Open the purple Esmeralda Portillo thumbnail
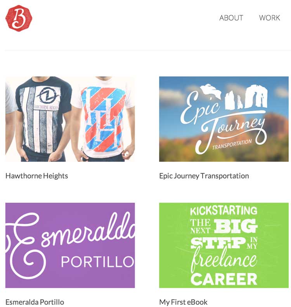This screenshot has width=291, height=307. coord(70,245)
